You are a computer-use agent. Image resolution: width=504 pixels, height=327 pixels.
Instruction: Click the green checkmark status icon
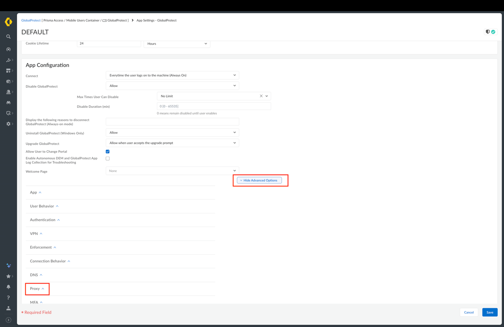tap(493, 32)
